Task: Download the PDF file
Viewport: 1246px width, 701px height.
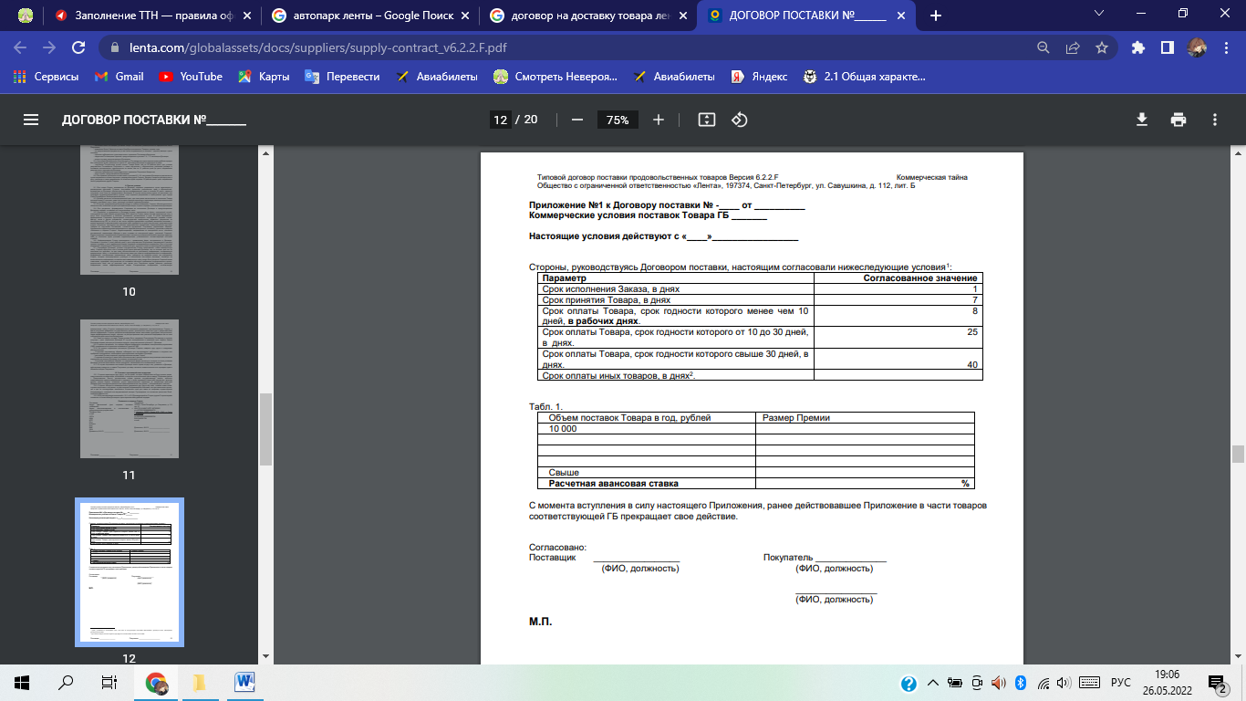Action: (1141, 120)
